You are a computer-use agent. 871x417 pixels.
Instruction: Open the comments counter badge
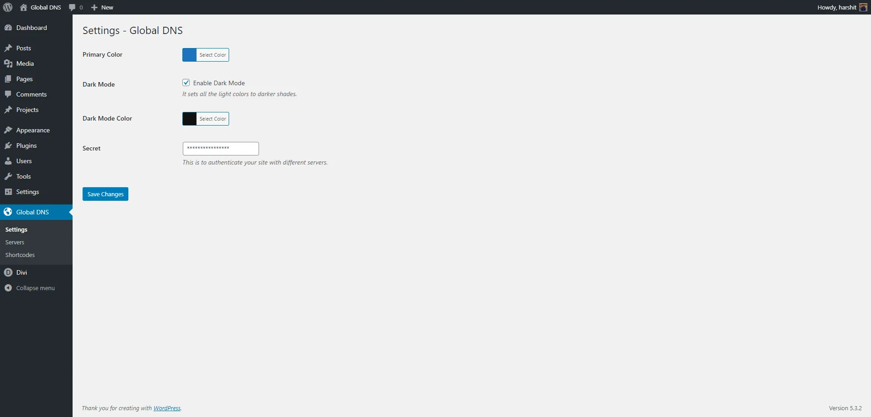[x=76, y=7]
